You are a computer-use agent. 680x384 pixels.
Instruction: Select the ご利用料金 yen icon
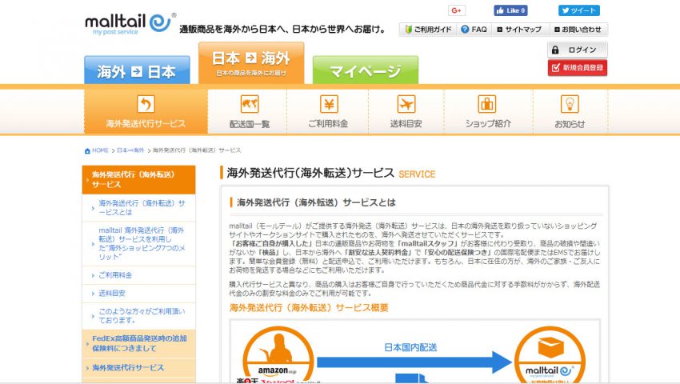point(329,105)
